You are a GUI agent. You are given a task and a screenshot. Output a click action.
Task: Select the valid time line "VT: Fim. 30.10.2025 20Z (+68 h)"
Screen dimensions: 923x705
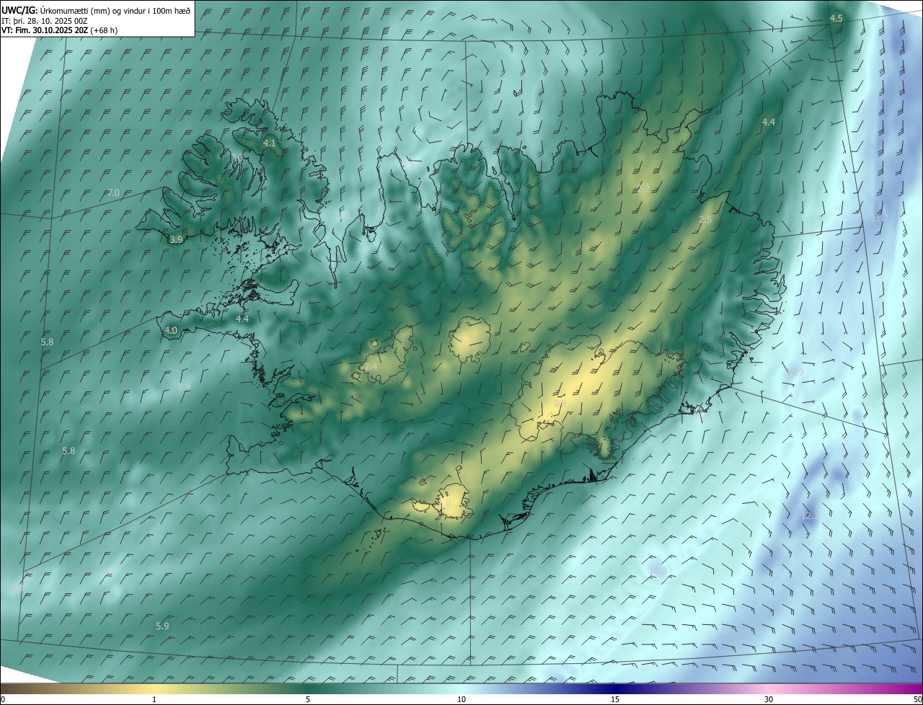[x=59, y=30]
